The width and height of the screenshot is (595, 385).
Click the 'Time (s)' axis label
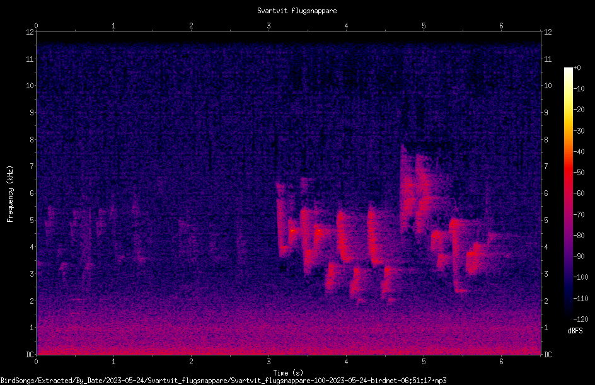pos(288,373)
